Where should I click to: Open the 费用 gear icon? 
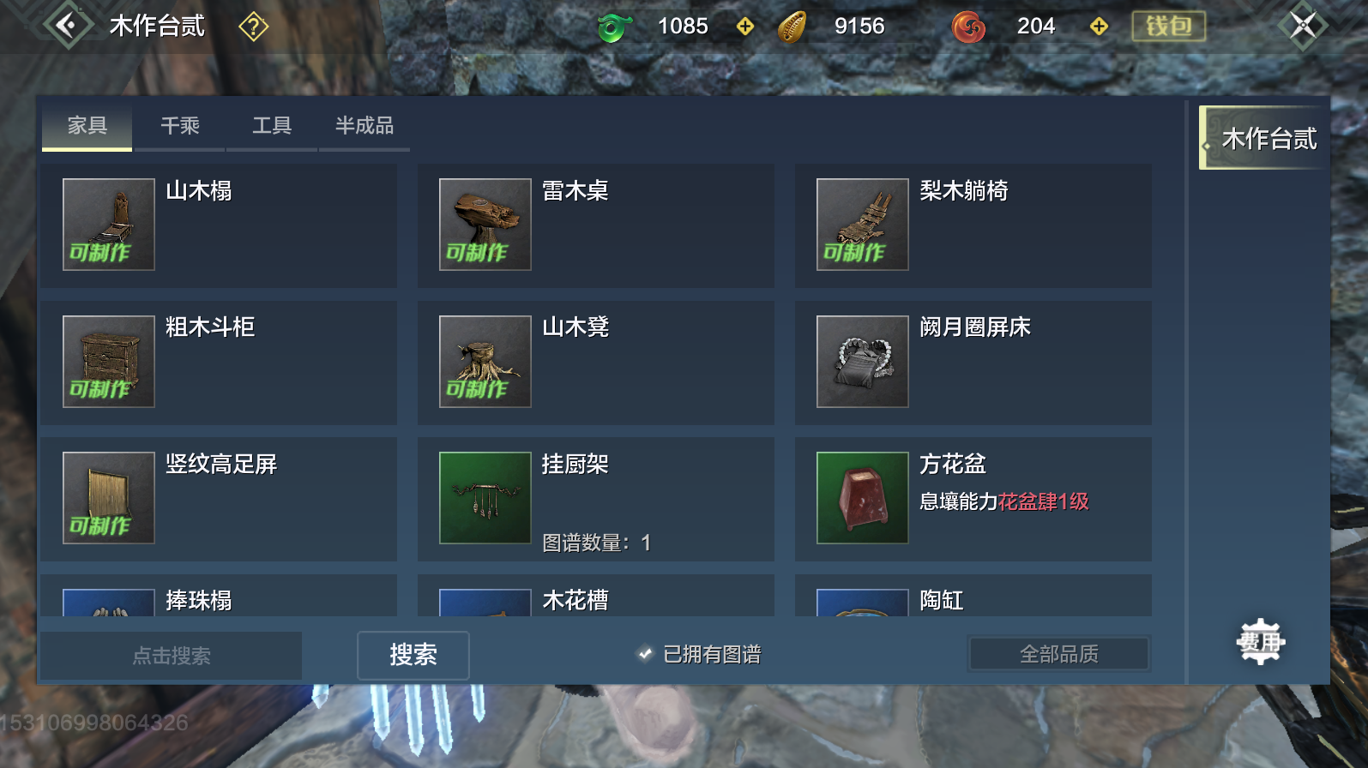tap(1260, 641)
